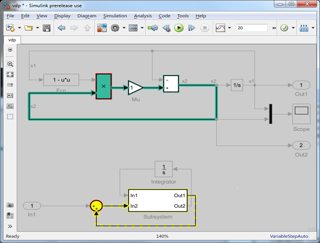Screen dimensions: 320x243
Task: Toggle the Hide/Show Explorer Bar button
Action: point(10,49)
